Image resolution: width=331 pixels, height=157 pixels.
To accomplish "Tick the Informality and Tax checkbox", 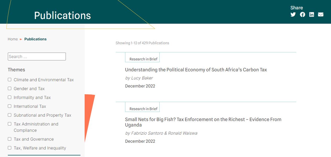I will click(10, 97).
